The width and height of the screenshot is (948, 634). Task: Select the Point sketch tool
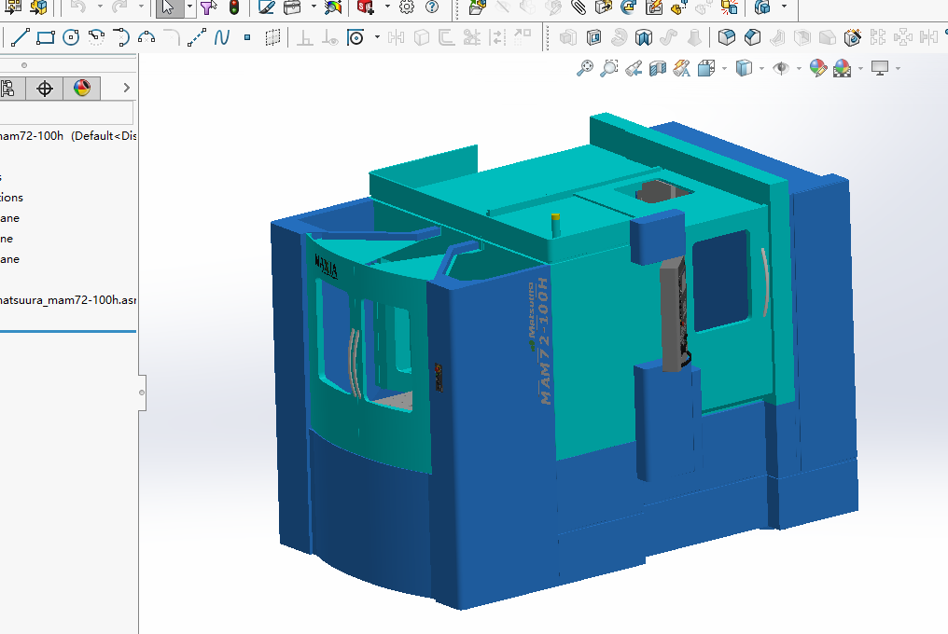click(x=247, y=38)
